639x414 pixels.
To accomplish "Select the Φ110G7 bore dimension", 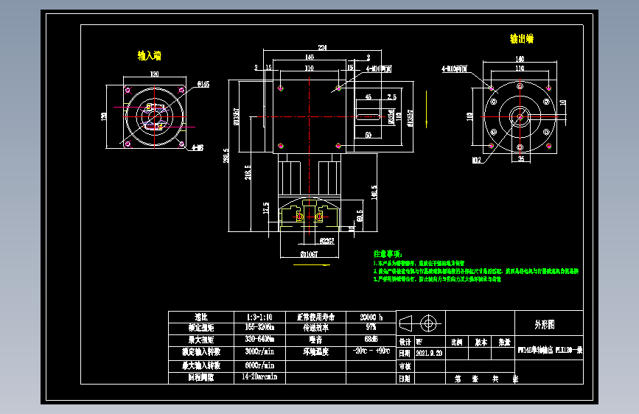I will (x=309, y=254).
